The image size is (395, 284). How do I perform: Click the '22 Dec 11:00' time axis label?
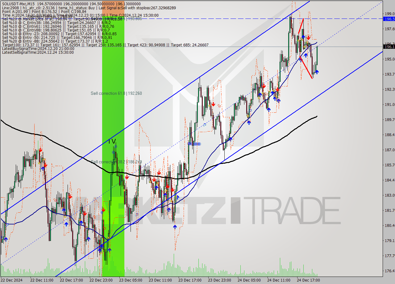[x=42, y=280]
